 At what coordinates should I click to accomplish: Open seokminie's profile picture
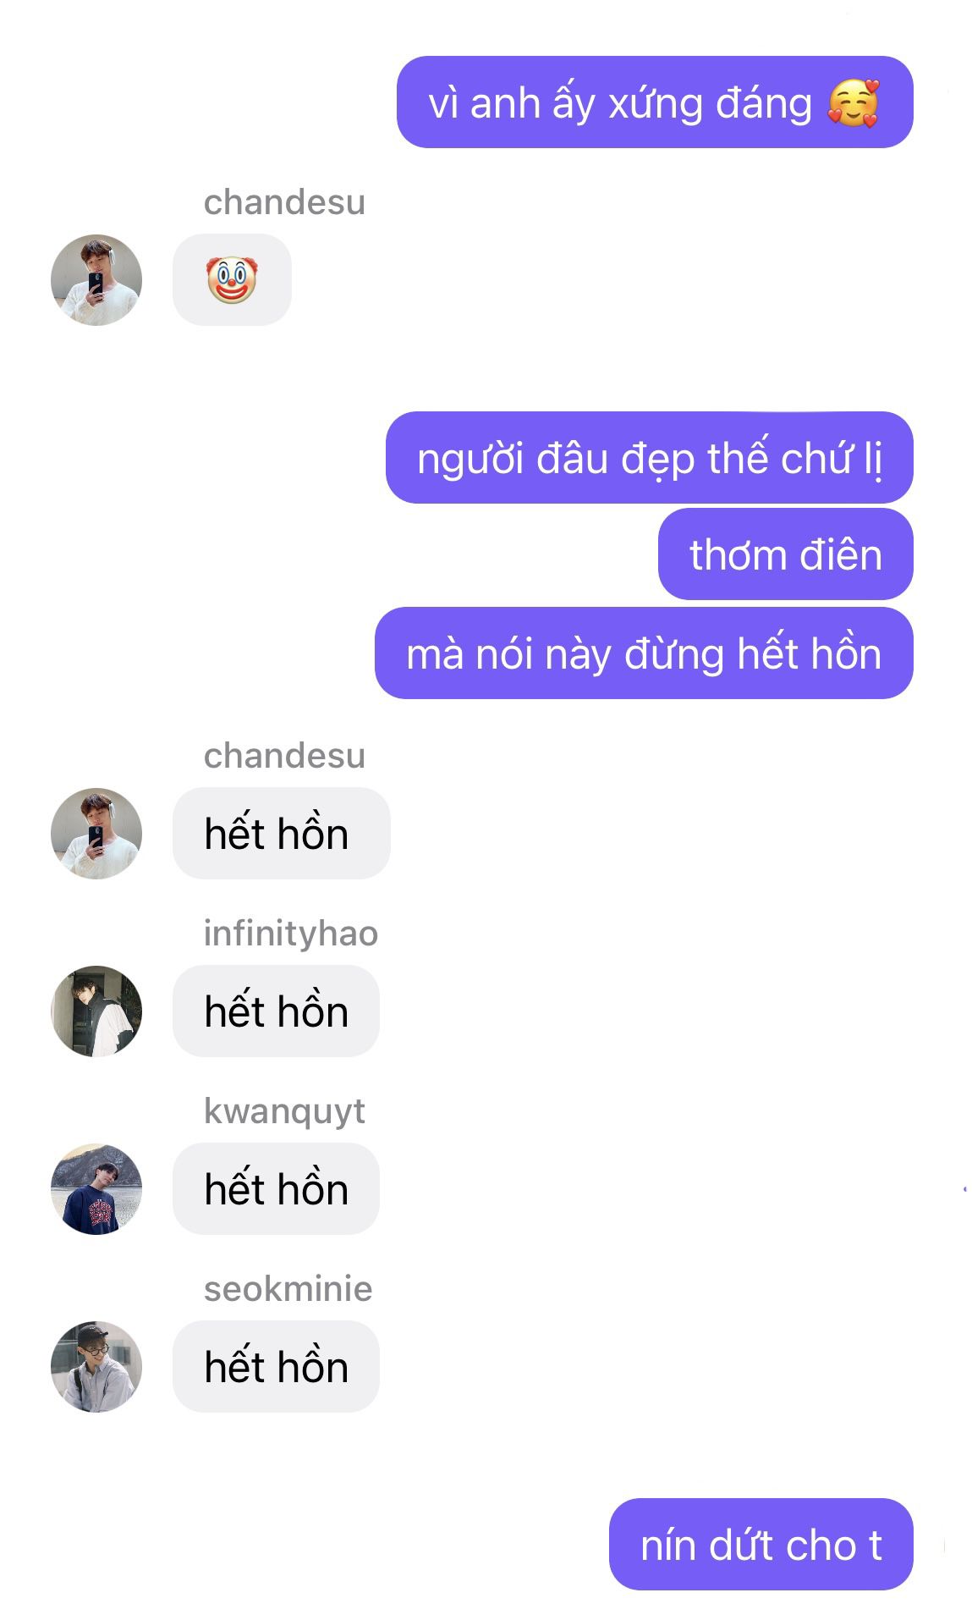point(96,1366)
